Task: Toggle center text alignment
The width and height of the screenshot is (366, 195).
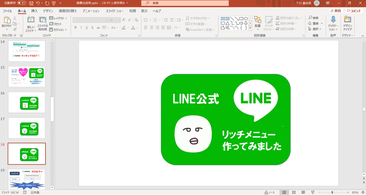Action: 152,27
